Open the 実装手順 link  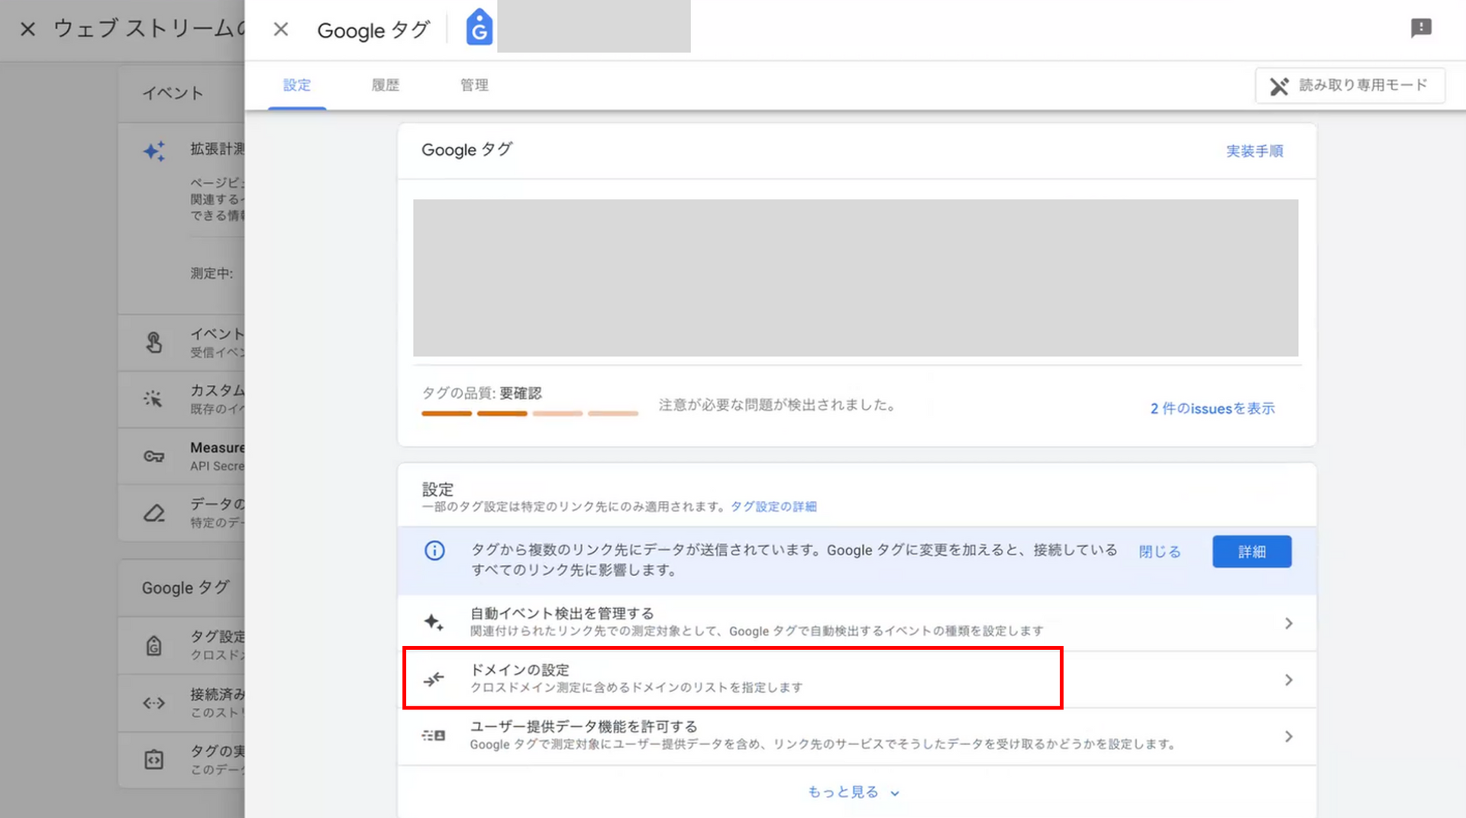[x=1254, y=151]
